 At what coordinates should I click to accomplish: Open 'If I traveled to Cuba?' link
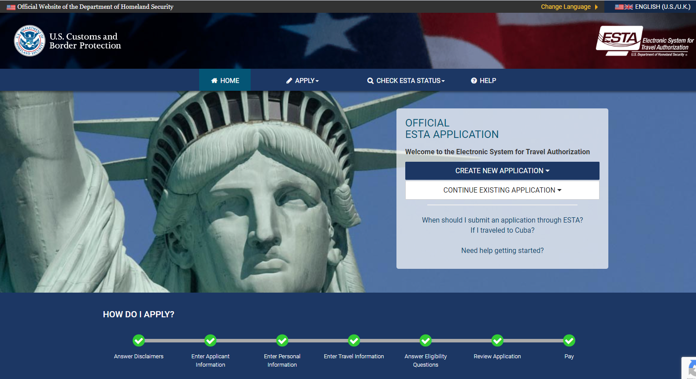(x=502, y=230)
